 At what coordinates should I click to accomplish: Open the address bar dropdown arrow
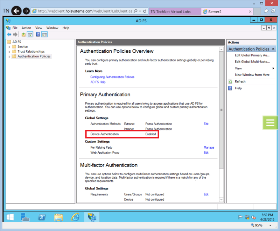[140, 11]
